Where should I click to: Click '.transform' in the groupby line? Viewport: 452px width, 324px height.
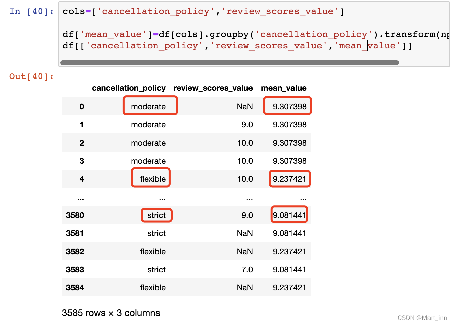[x=407, y=35]
